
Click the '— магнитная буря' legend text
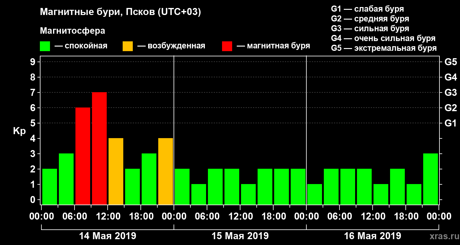pos(274,46)
